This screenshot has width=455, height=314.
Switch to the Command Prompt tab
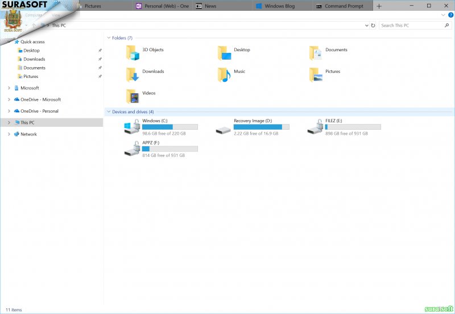(x=343, y=6)
